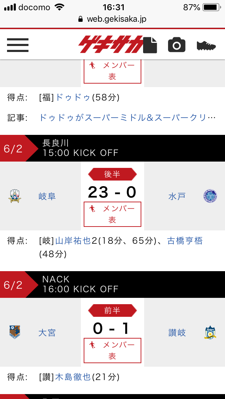Open member list for Gifu vs Mito
Viewport: 225px width, 399px height.
[112, 214]
